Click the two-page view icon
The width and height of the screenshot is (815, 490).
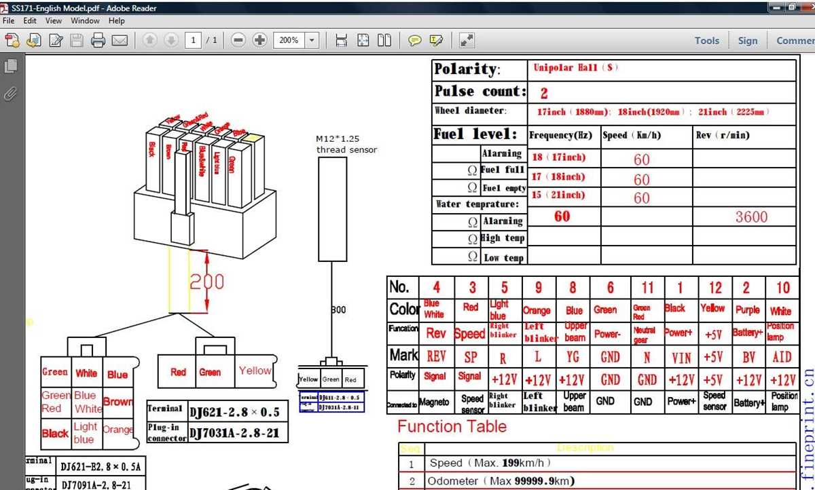(x=384, y=41)
